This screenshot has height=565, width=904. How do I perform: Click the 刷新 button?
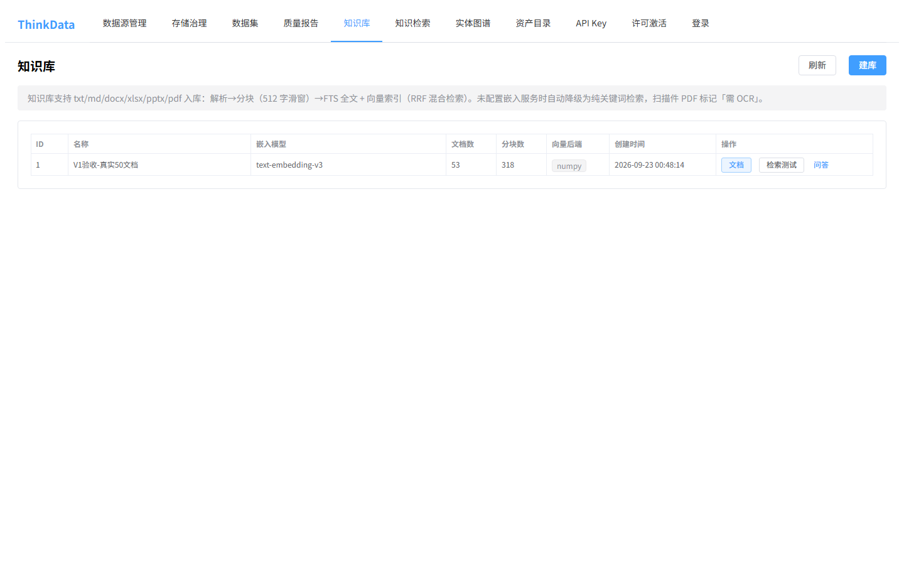[x=817, y=65]
